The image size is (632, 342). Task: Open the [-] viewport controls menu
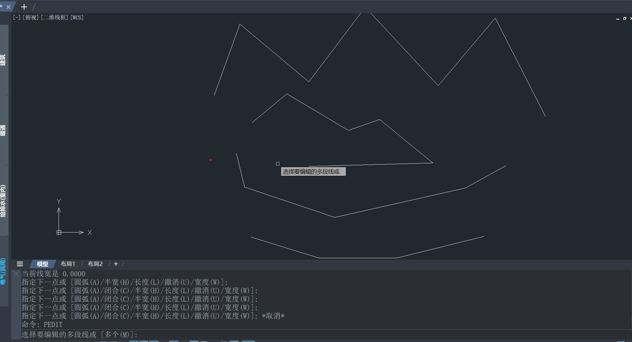tap(17, 18)
